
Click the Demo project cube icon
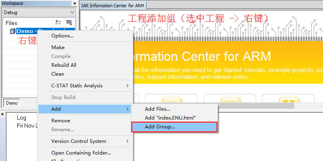[x=13, y=31]
